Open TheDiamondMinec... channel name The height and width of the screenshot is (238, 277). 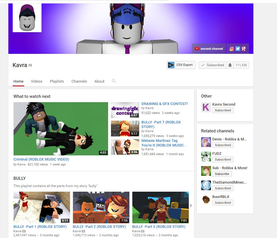[x=229, y=182]
